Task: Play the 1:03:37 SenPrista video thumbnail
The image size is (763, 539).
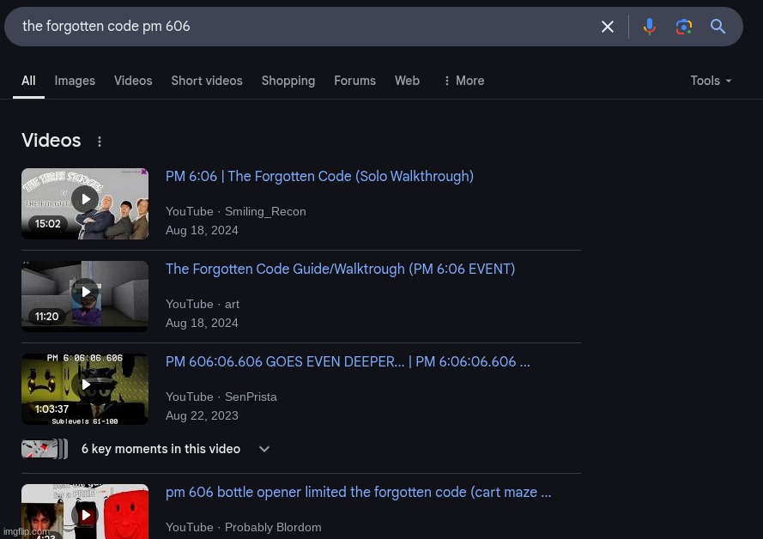Action: 85,389
